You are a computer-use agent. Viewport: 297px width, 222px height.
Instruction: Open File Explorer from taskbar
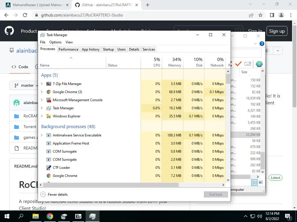pyautogui.click(x=35, y=216)
